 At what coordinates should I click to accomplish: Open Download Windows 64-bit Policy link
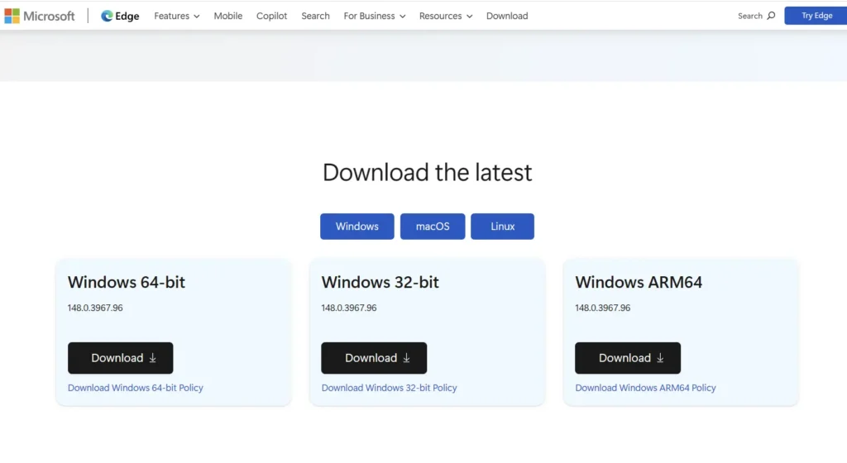point(136,388)
